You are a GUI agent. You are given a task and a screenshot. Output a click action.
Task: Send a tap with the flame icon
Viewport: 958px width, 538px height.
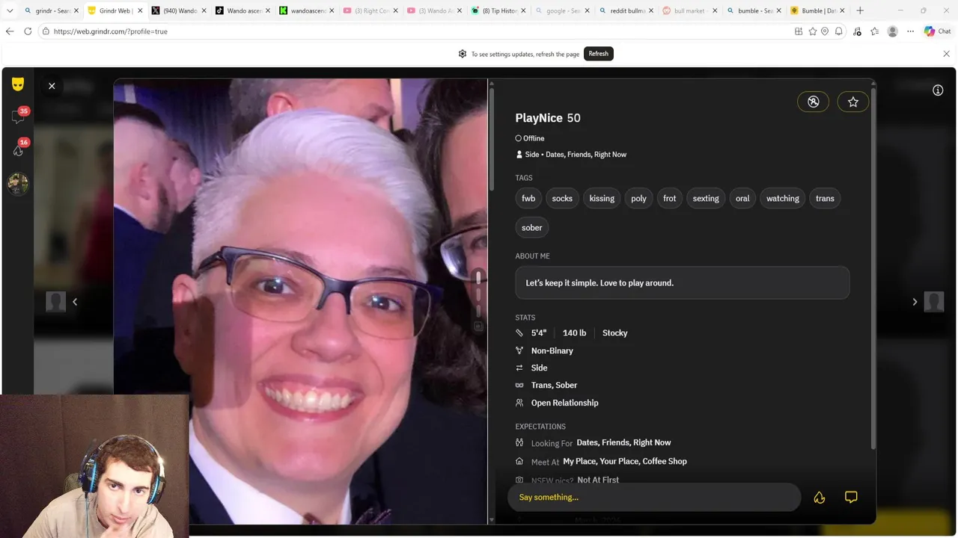(820, 498)
